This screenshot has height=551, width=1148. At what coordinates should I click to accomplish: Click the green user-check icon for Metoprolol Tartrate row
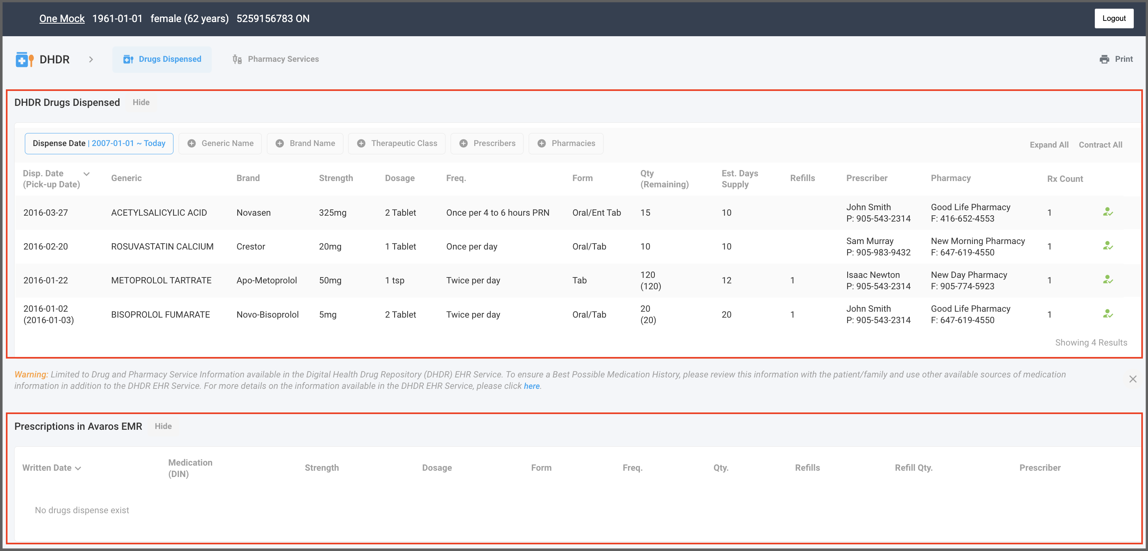(x=1108, y=279)
